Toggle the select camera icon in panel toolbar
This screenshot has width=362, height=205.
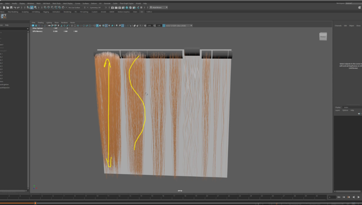click(x=33, y=25)
